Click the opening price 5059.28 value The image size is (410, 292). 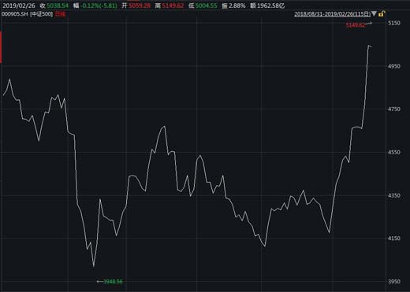tap(140, 6)
